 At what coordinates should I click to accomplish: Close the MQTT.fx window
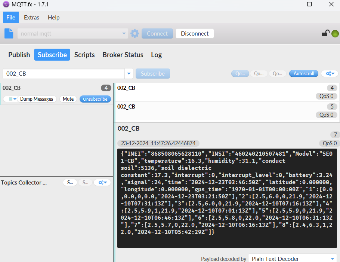(331, 4)
